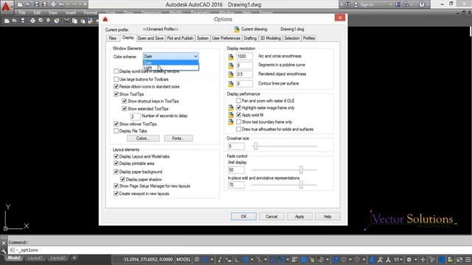Image resolution: width=472 pixels, height=265 pixels.
Task: Click Open in Quick Access toolbar
Action: 28,4
